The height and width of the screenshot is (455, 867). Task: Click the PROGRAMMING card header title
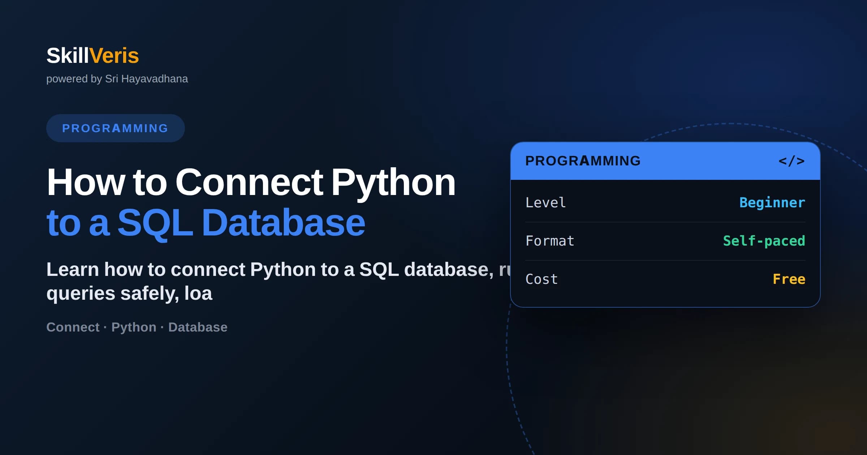[x=583, y=161]
